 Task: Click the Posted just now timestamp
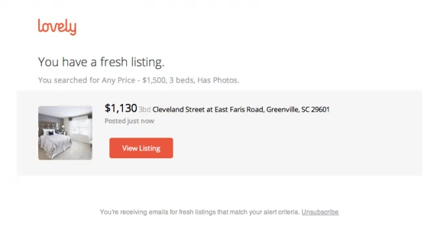coord(129,121)
